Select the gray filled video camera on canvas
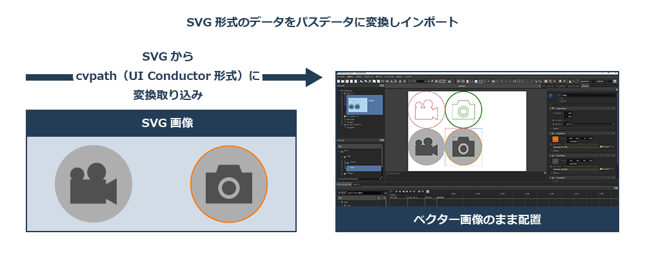This screenshot has height=258, width=645. 426,146
